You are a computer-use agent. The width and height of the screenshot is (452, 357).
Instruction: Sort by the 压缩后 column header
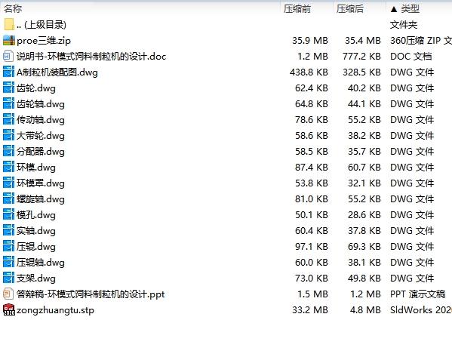349,8
